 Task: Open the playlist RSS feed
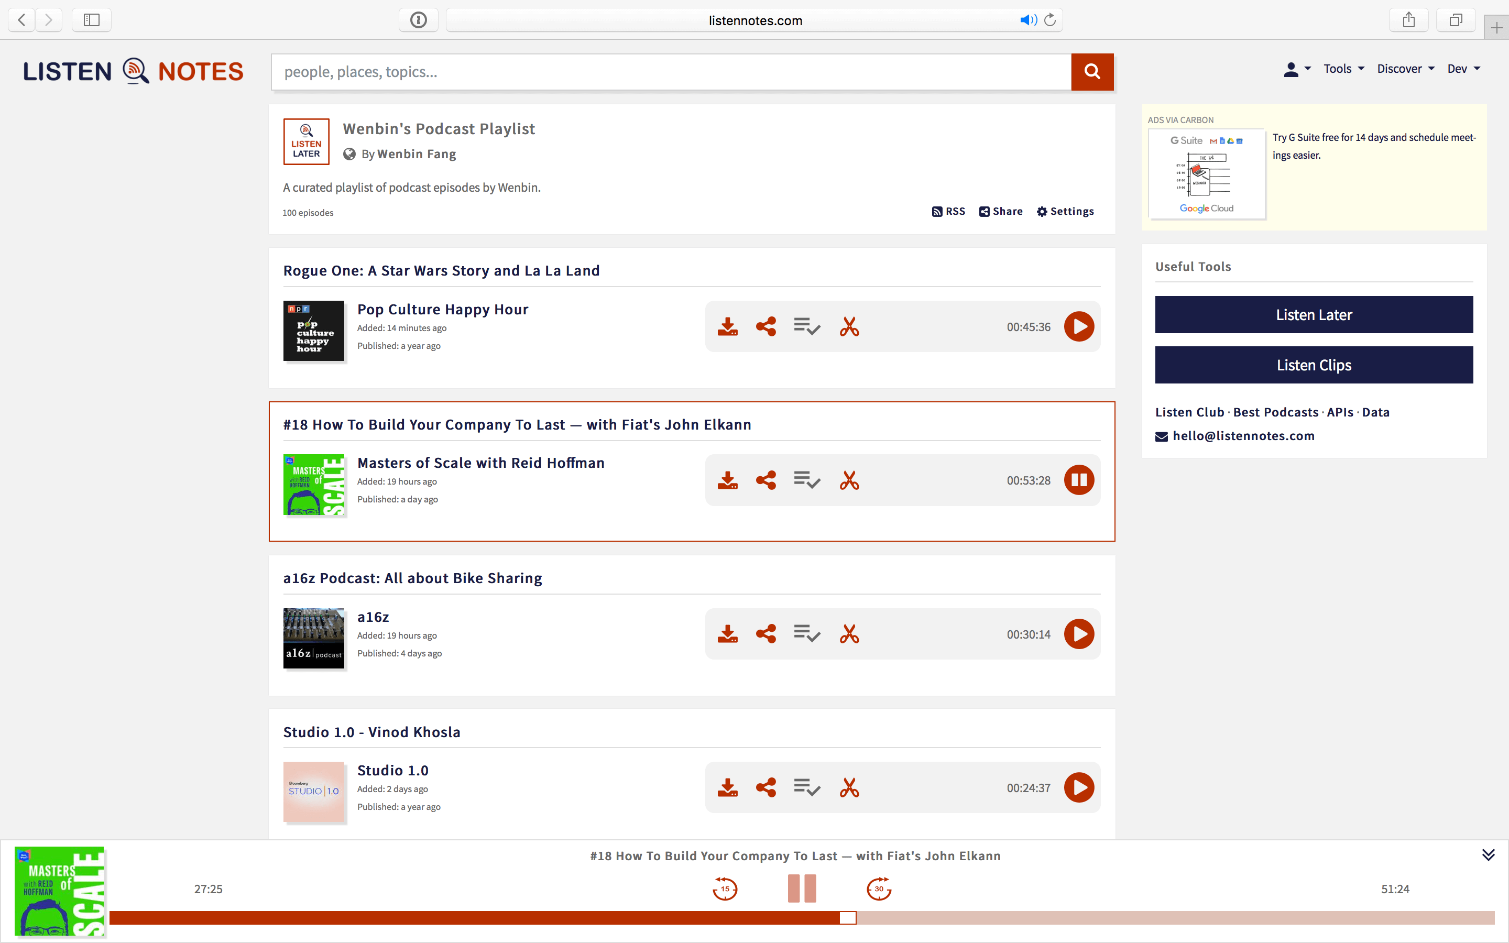[x=948, y=212]
